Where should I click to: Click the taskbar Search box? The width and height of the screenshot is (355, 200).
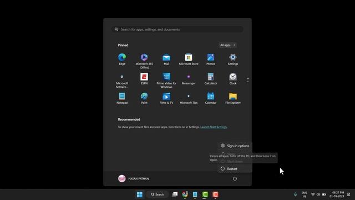tap(158, 194)
